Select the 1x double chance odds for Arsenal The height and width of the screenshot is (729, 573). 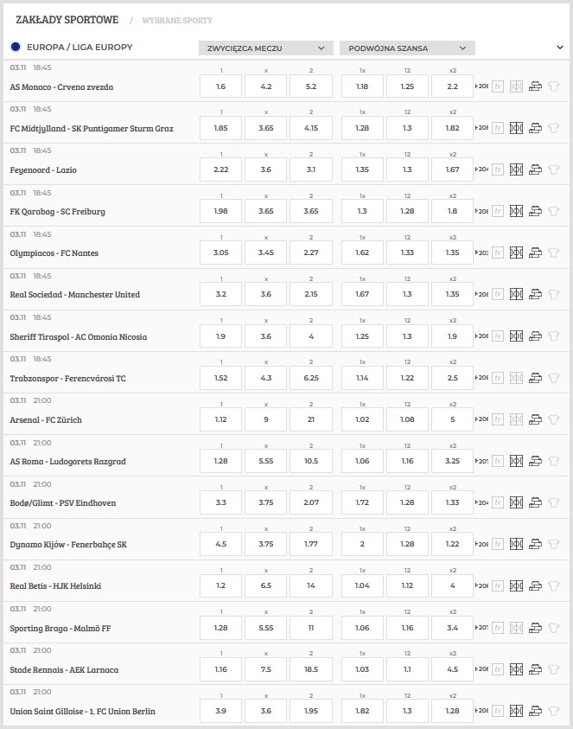pos(363,419)
